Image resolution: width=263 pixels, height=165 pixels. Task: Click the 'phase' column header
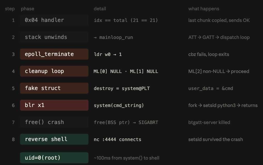tap(27, 9)
